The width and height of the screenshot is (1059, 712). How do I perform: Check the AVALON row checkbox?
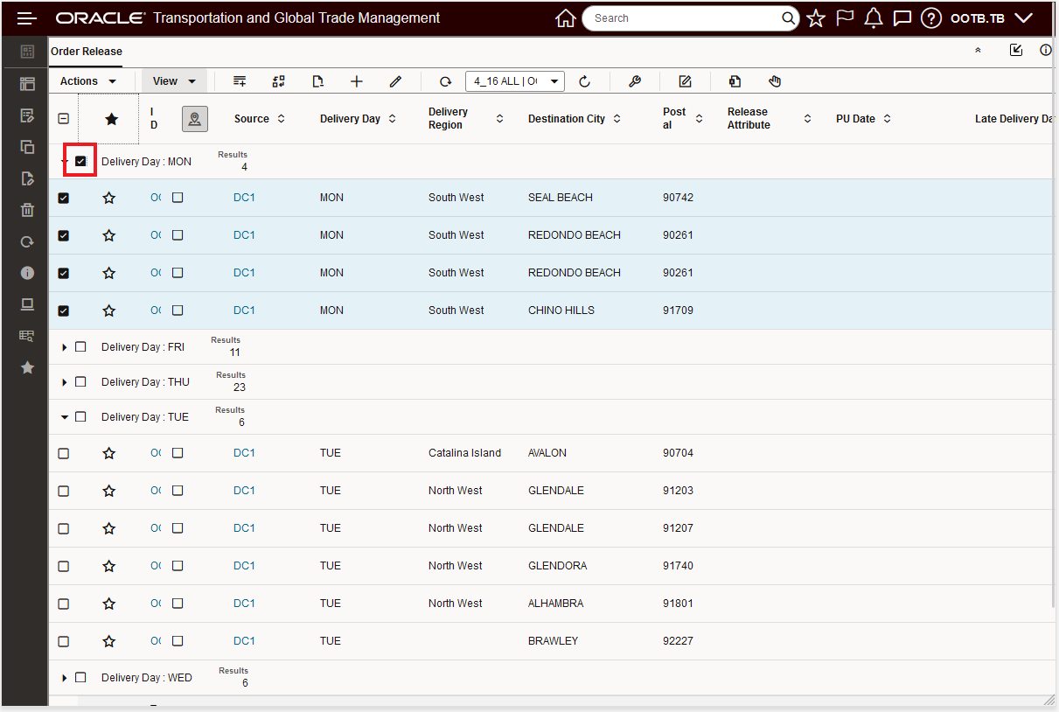tap(63, 453)
